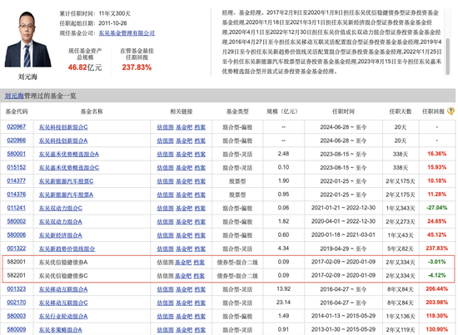This screenshot has width=458, height=335.
Task: Open fund code 001323
Action: 17,289
